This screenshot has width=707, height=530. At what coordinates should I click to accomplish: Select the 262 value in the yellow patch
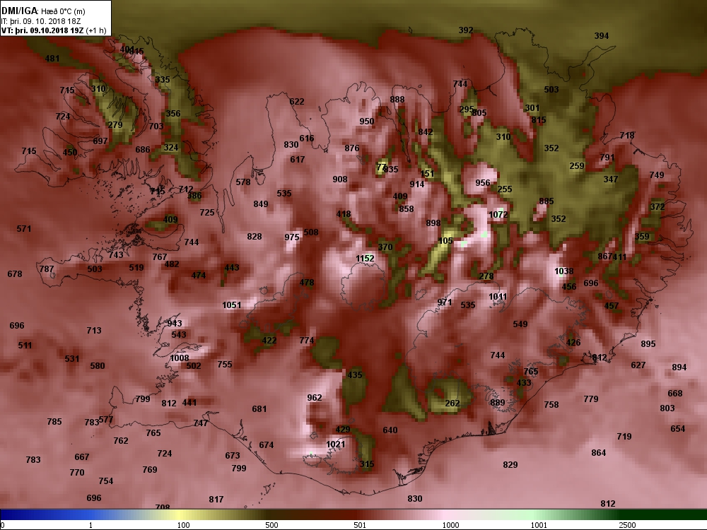point(452,404)
